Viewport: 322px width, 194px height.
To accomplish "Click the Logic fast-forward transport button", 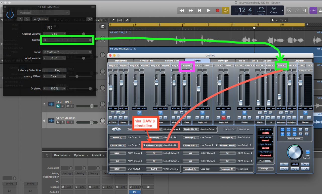I will (191, 10).
